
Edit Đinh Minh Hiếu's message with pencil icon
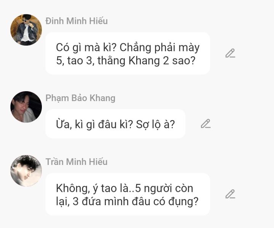(230, 53)
